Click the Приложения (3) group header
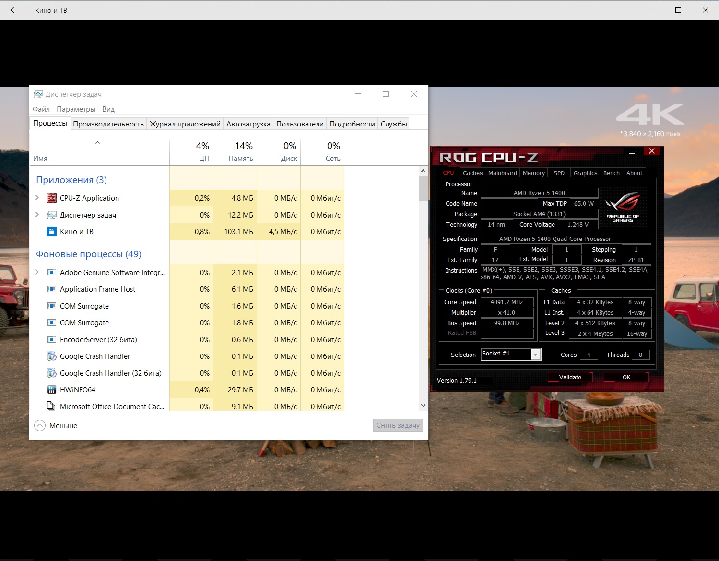This screenshot has width=719, height=561. click(x=71, y=180)
